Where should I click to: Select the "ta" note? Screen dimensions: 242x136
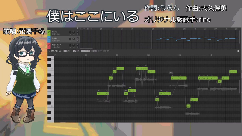point(214,78)
